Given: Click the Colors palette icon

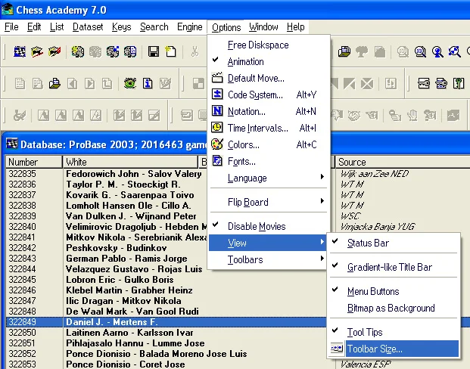Looking at the screenshot, I should pos(217,144).
